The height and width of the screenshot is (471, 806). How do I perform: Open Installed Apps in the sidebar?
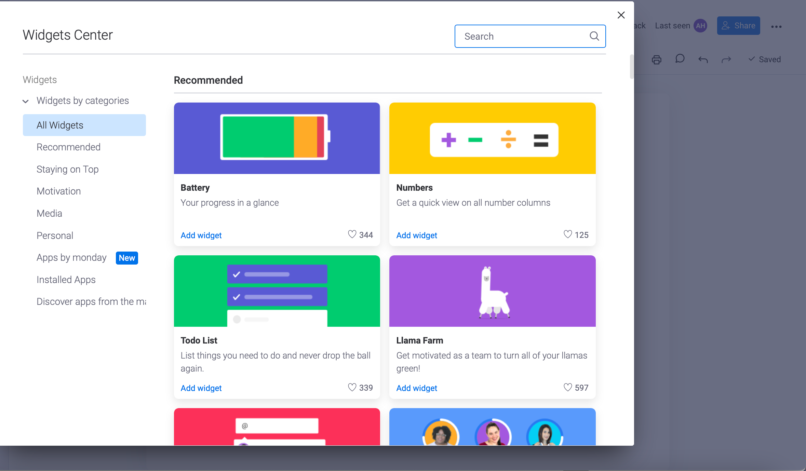coord(66,280)
